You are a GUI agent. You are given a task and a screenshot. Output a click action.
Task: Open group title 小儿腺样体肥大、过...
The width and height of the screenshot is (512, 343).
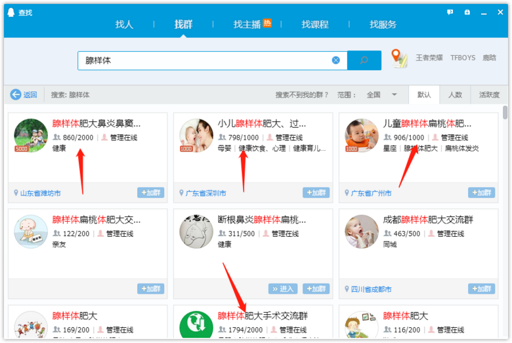tap(262, 123)
